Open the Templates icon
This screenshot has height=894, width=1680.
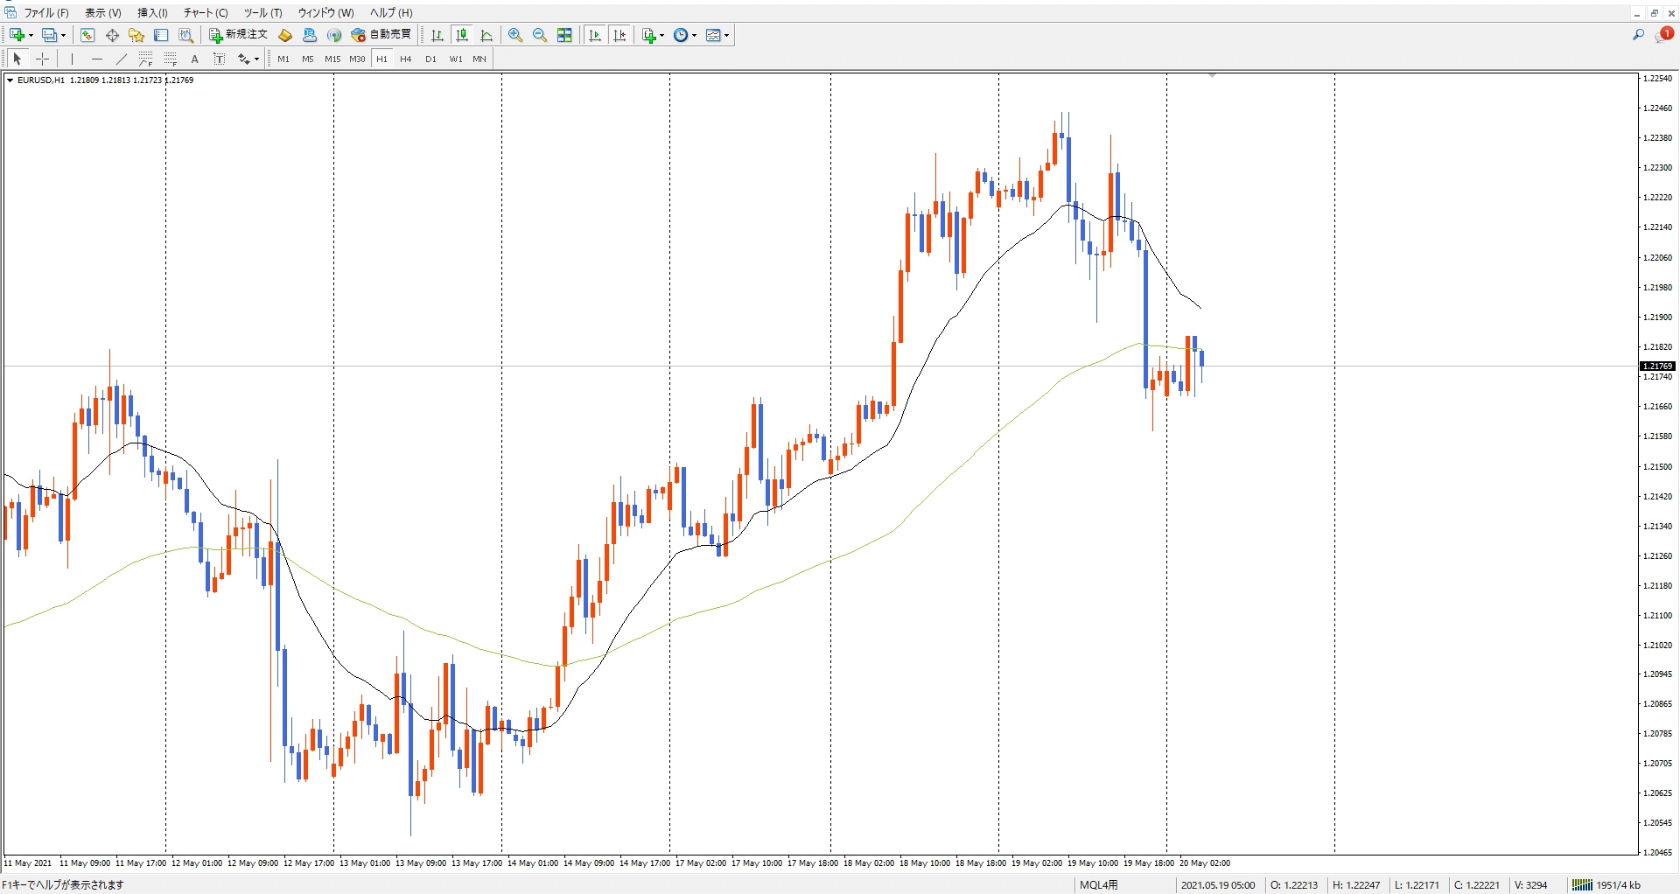[713, 35]
